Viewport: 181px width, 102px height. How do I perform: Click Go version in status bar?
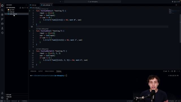7,101
